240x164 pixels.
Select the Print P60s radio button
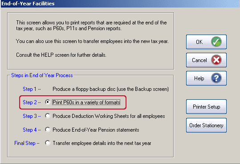(48, 102)
